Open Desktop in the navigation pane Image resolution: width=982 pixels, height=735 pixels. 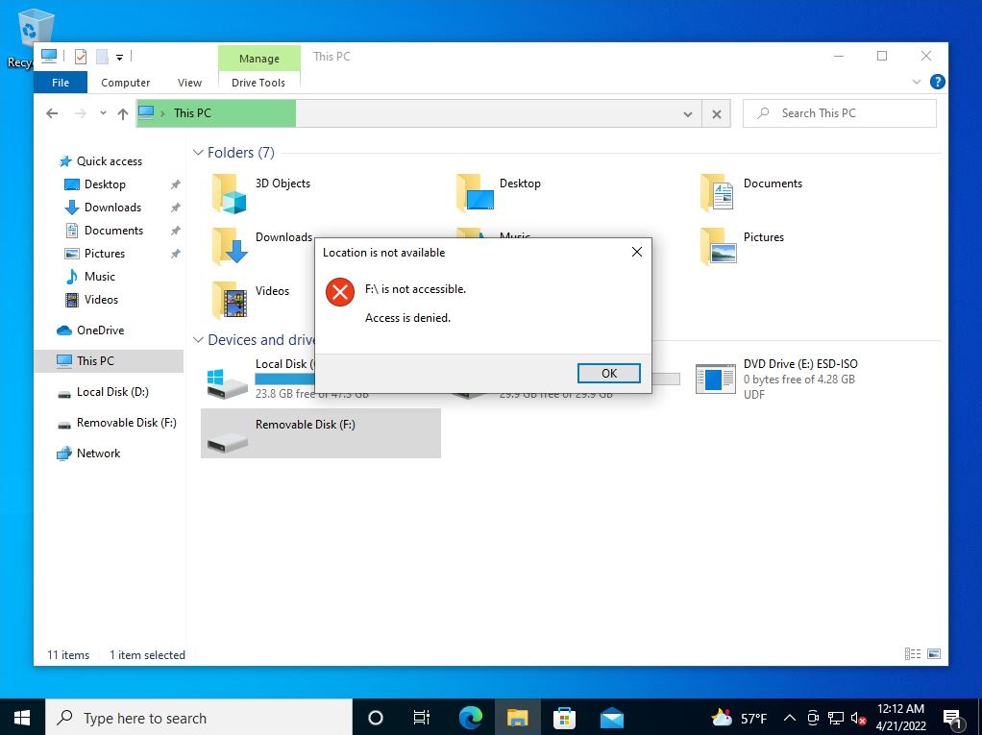105,184
